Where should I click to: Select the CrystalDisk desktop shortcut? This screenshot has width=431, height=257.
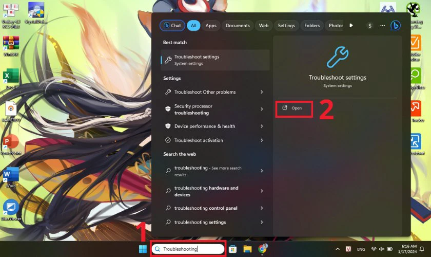tap(36, 13)
